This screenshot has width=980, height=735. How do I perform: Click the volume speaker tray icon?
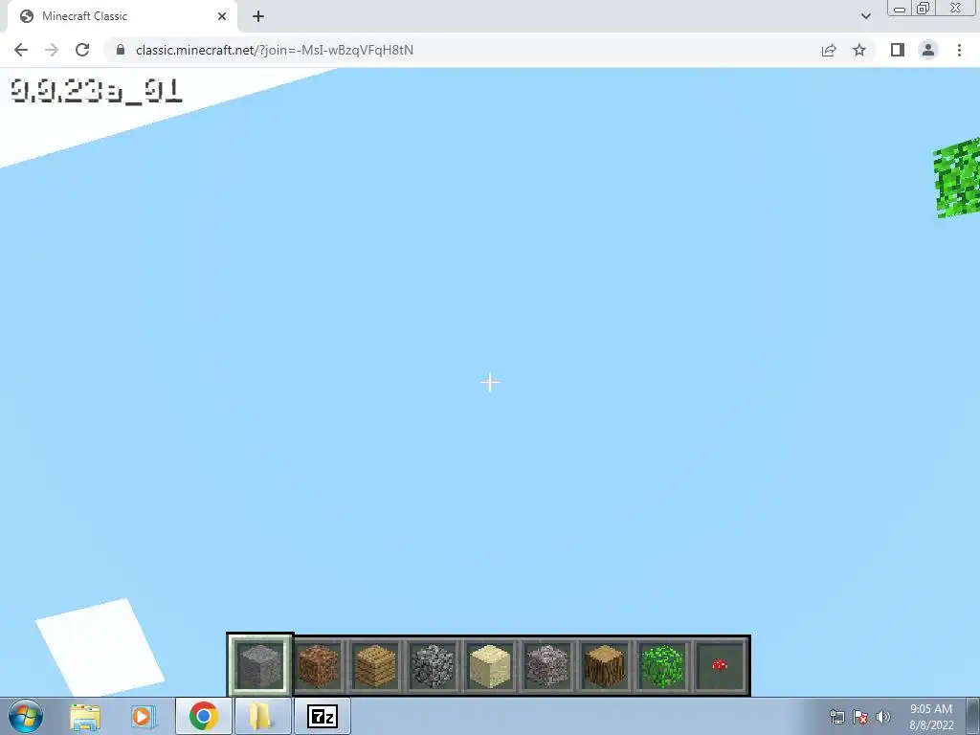pyautogui.click(x=883, y=717)
